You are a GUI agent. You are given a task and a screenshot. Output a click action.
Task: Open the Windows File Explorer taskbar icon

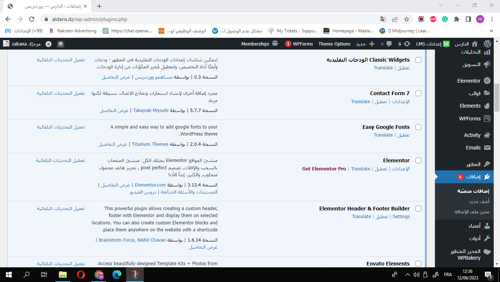63,275
